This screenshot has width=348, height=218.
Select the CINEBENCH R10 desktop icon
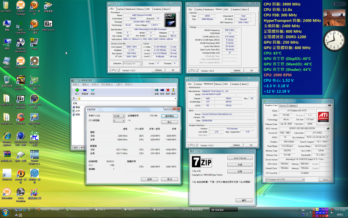click(21, 139)
